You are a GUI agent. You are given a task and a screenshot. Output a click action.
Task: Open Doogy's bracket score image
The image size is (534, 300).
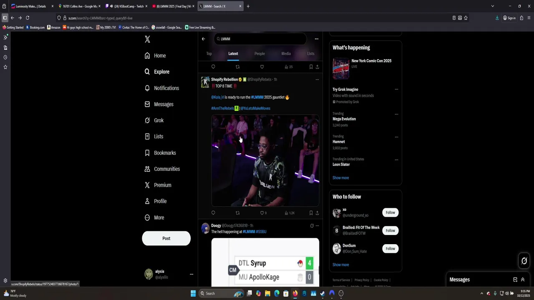[x=265, y=262]
